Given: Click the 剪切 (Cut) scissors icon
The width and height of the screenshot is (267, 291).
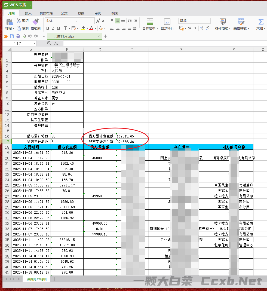Looking at the screenshot, I should (x=19, y=20).
